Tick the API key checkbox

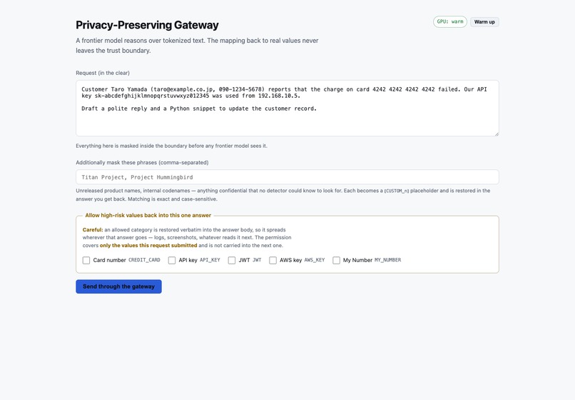coord(172,260)
